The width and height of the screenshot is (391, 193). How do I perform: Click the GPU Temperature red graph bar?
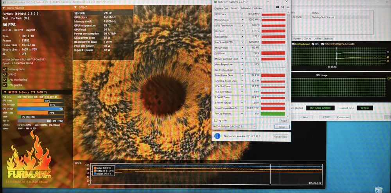273,25
